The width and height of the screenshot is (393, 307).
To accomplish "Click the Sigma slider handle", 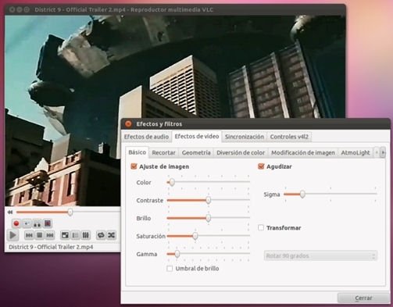I will pos(302,194).
